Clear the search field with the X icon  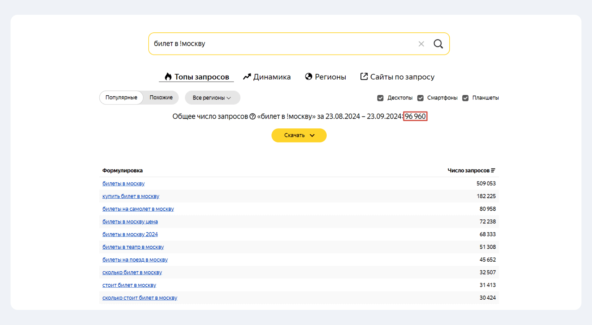(421, 44)
